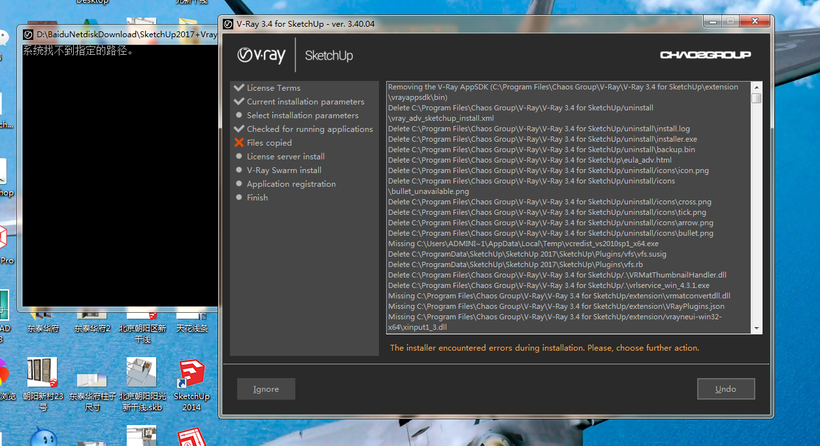Click the log line deleting backup.bin
The width and height of the screenshot is (820, 446).
(542, 150)
